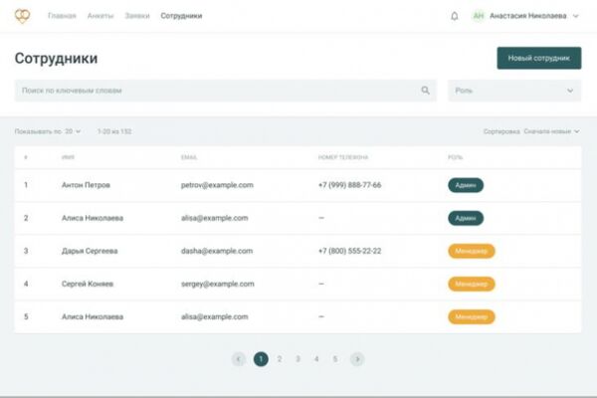Image resolution: width=597 pixels, height=398 pixels.
Task: Click the Сотрудники page heading
Action: (56, 59)
